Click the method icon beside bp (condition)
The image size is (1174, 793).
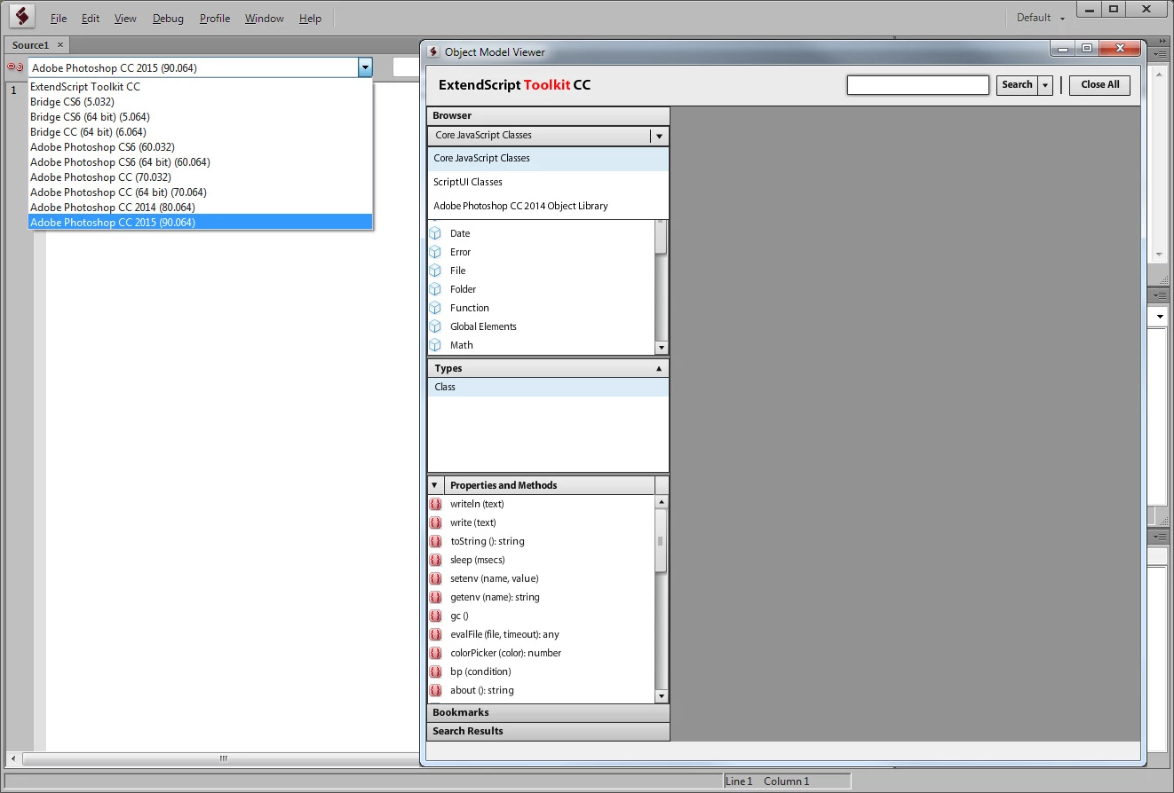[x=435, y=671]
